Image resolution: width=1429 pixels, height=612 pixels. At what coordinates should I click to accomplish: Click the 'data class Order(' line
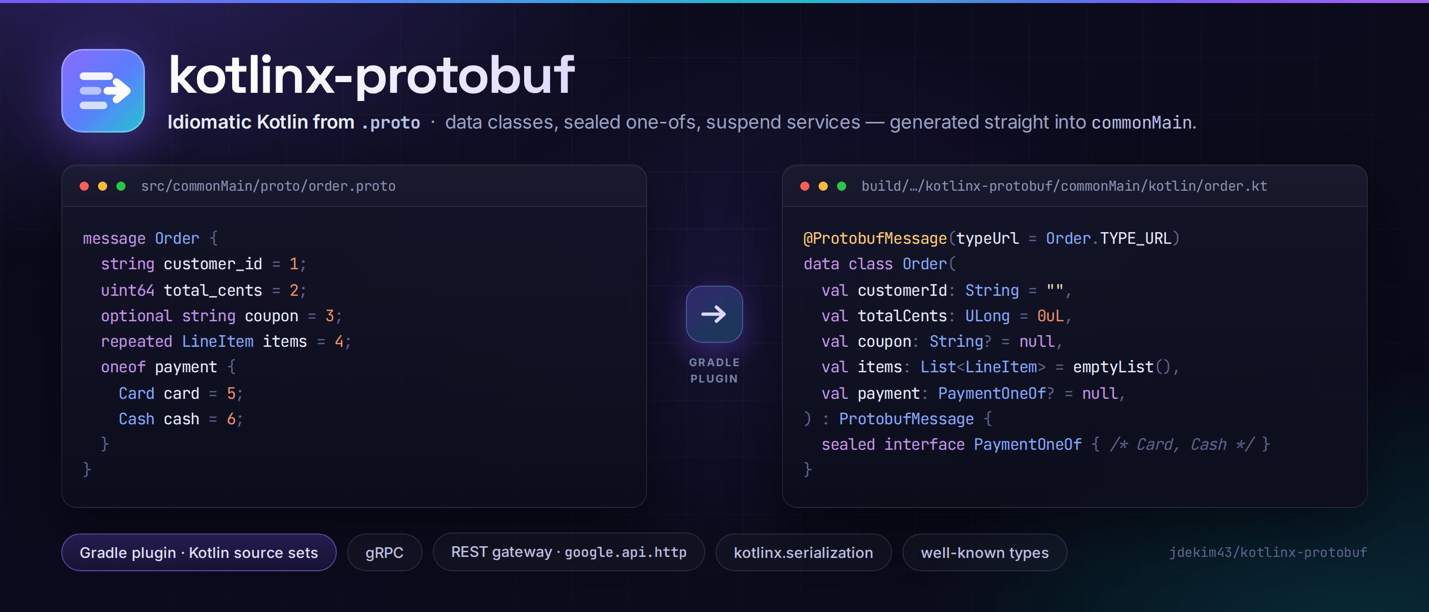coord(880,264)
